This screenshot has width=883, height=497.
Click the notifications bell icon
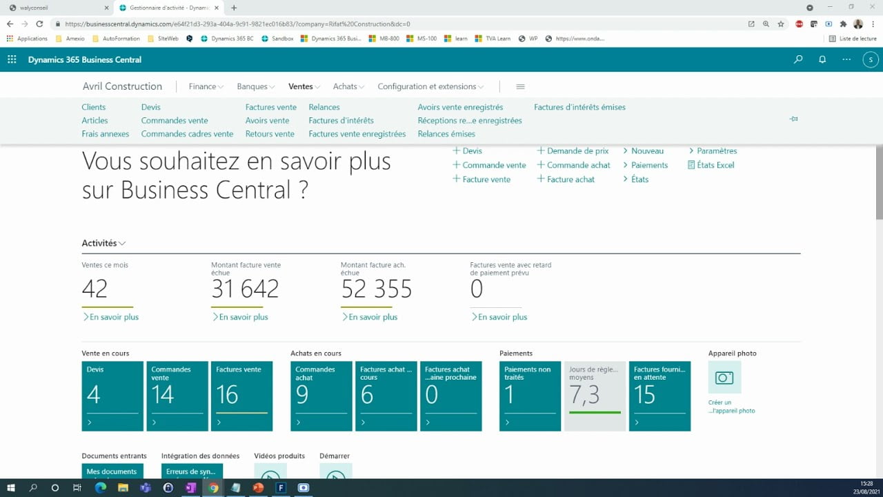(x=822, y=59)
